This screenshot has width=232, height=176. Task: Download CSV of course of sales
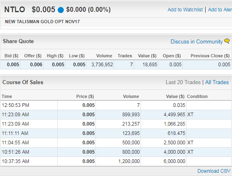click(x=214, y=171)
